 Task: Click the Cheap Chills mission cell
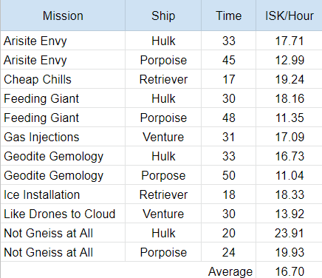[63, 79]
